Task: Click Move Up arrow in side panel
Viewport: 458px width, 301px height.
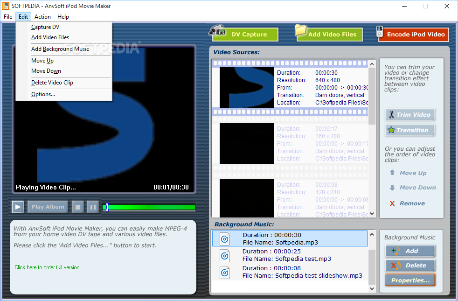Action: tap(408, 173)
